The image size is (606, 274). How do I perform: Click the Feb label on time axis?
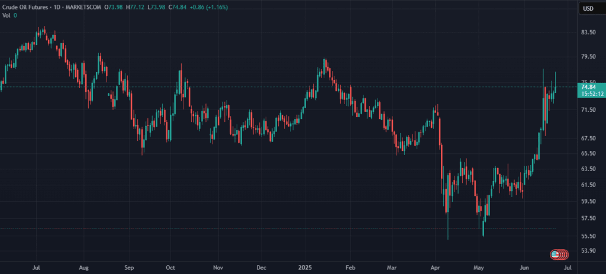[350, 267]
